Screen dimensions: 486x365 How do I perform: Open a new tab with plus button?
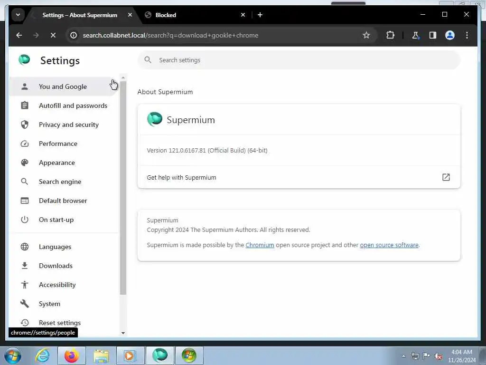260,15
